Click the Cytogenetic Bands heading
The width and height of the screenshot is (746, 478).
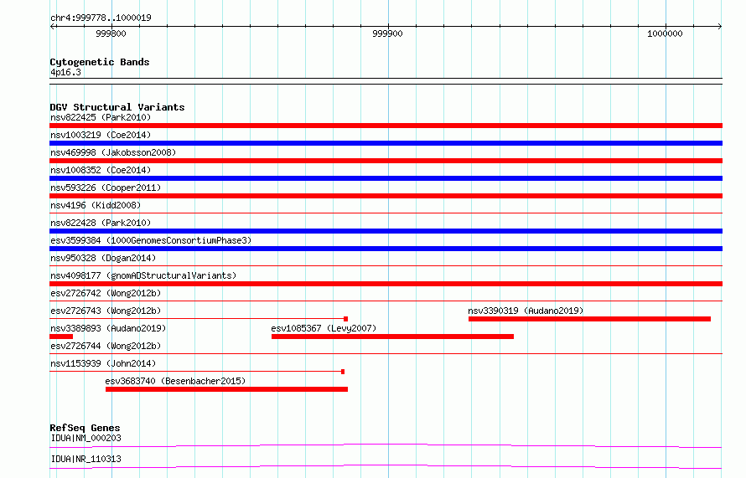[x=100, y=62]
